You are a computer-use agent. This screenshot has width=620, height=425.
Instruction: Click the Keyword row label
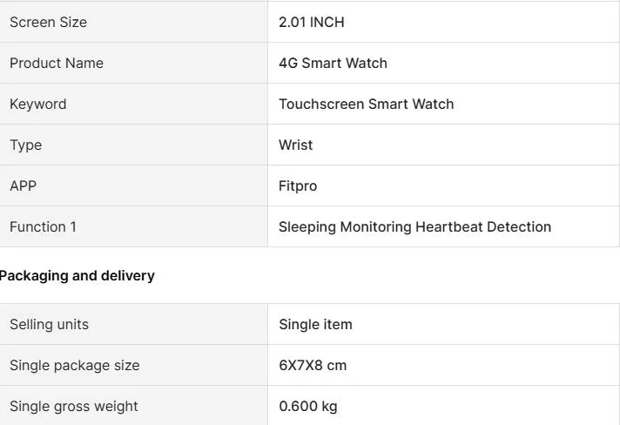[37, 104]
